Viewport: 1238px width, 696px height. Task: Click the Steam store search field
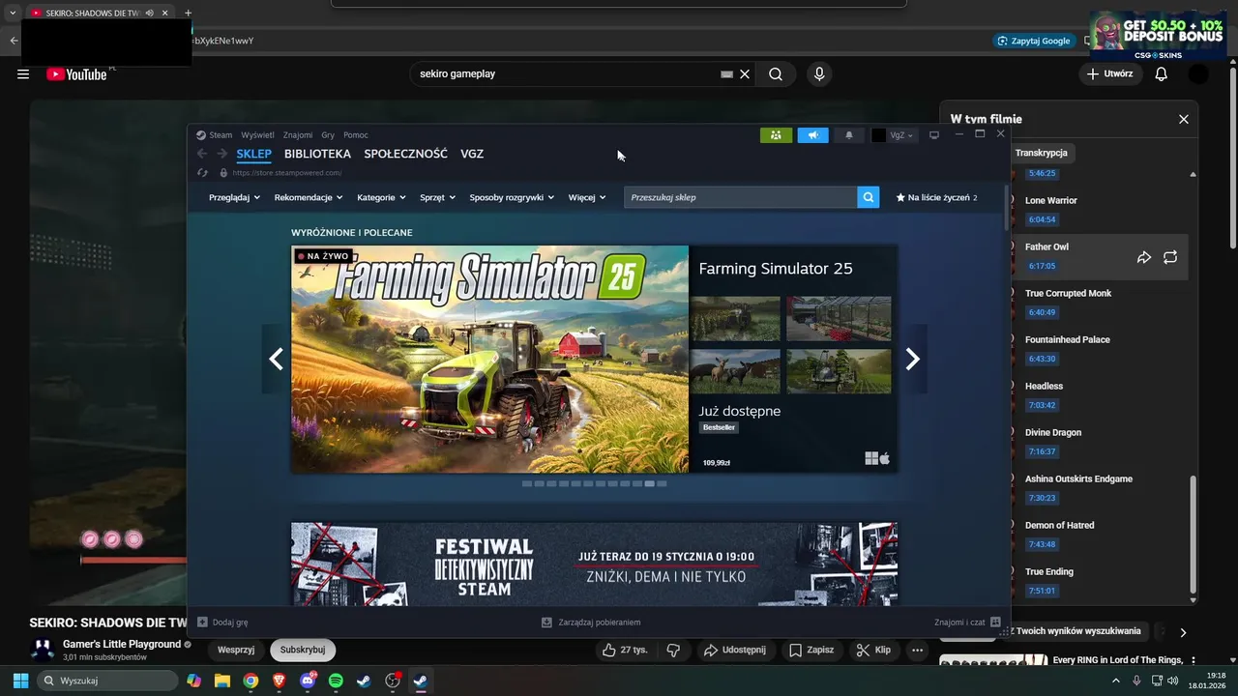pos(740,197)
